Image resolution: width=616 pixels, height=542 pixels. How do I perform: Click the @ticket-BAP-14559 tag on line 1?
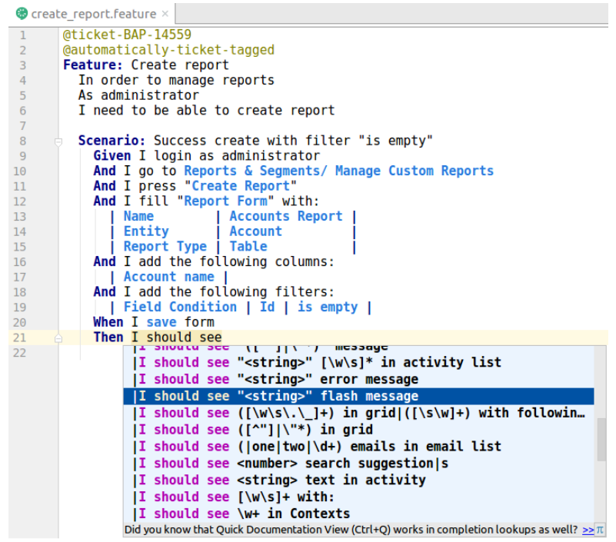(x=127, y=35)
